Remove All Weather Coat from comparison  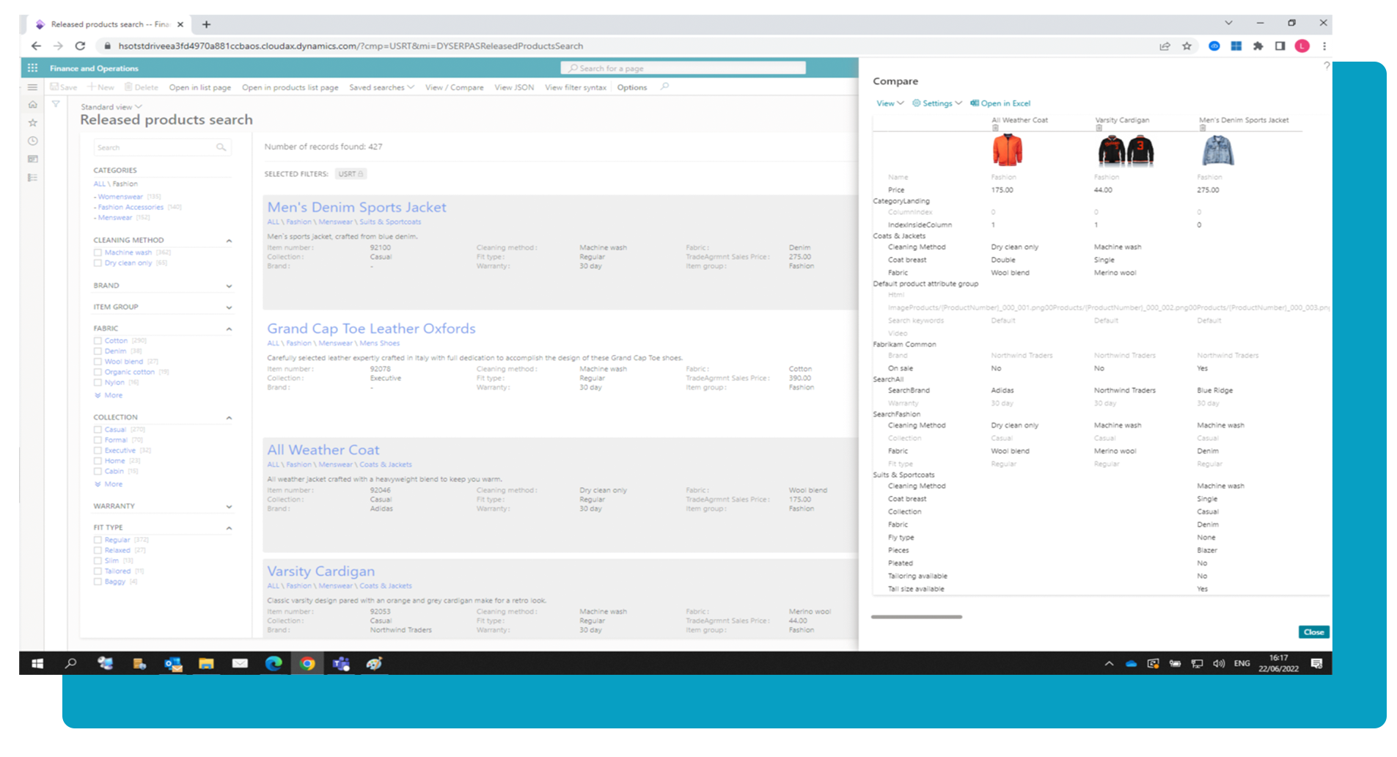coord(995,128)
